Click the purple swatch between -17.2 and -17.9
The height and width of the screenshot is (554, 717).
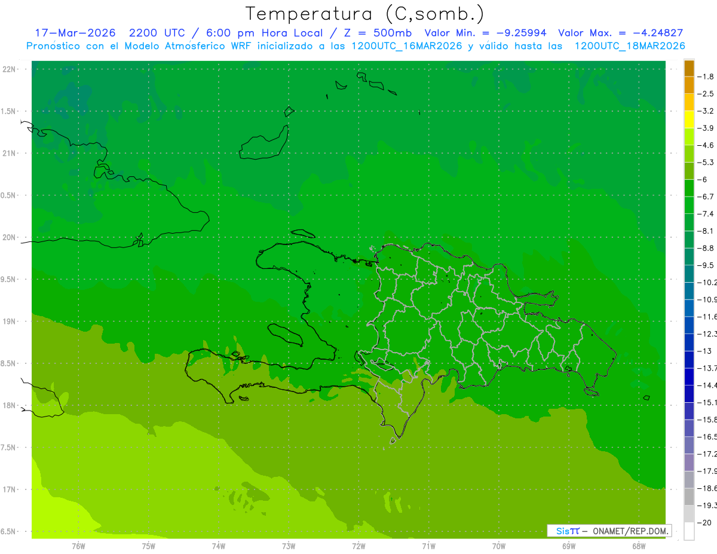click(x=689, y=463)
